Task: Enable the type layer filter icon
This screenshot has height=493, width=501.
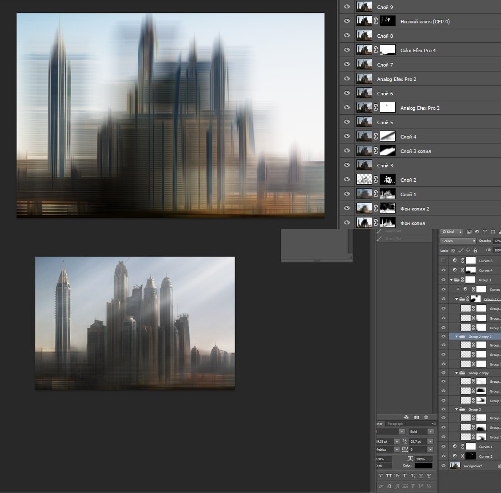Action: 485,232
